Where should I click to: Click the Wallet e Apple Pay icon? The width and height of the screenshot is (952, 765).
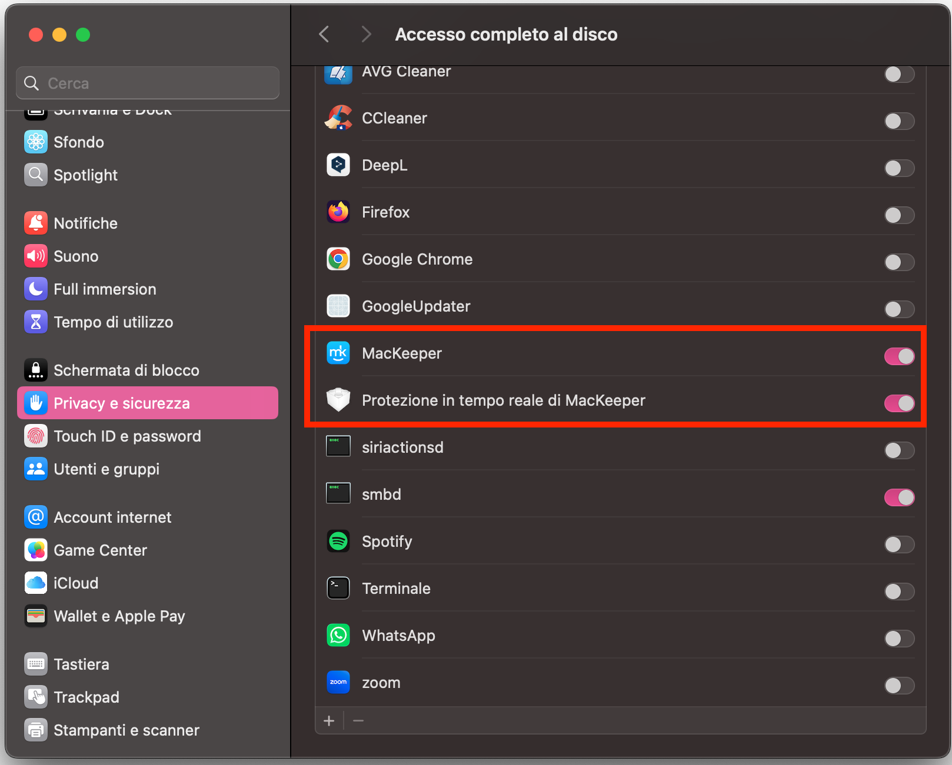pyautogui.click(x=36, y=616)
